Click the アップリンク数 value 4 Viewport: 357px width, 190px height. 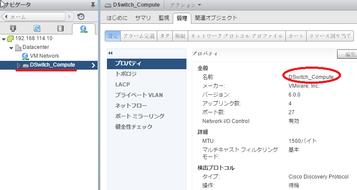[290, 104]
